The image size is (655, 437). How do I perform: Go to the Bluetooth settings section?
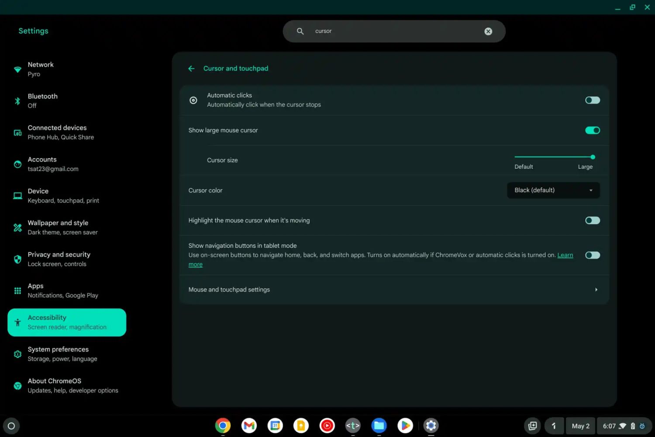click(43, 101)
